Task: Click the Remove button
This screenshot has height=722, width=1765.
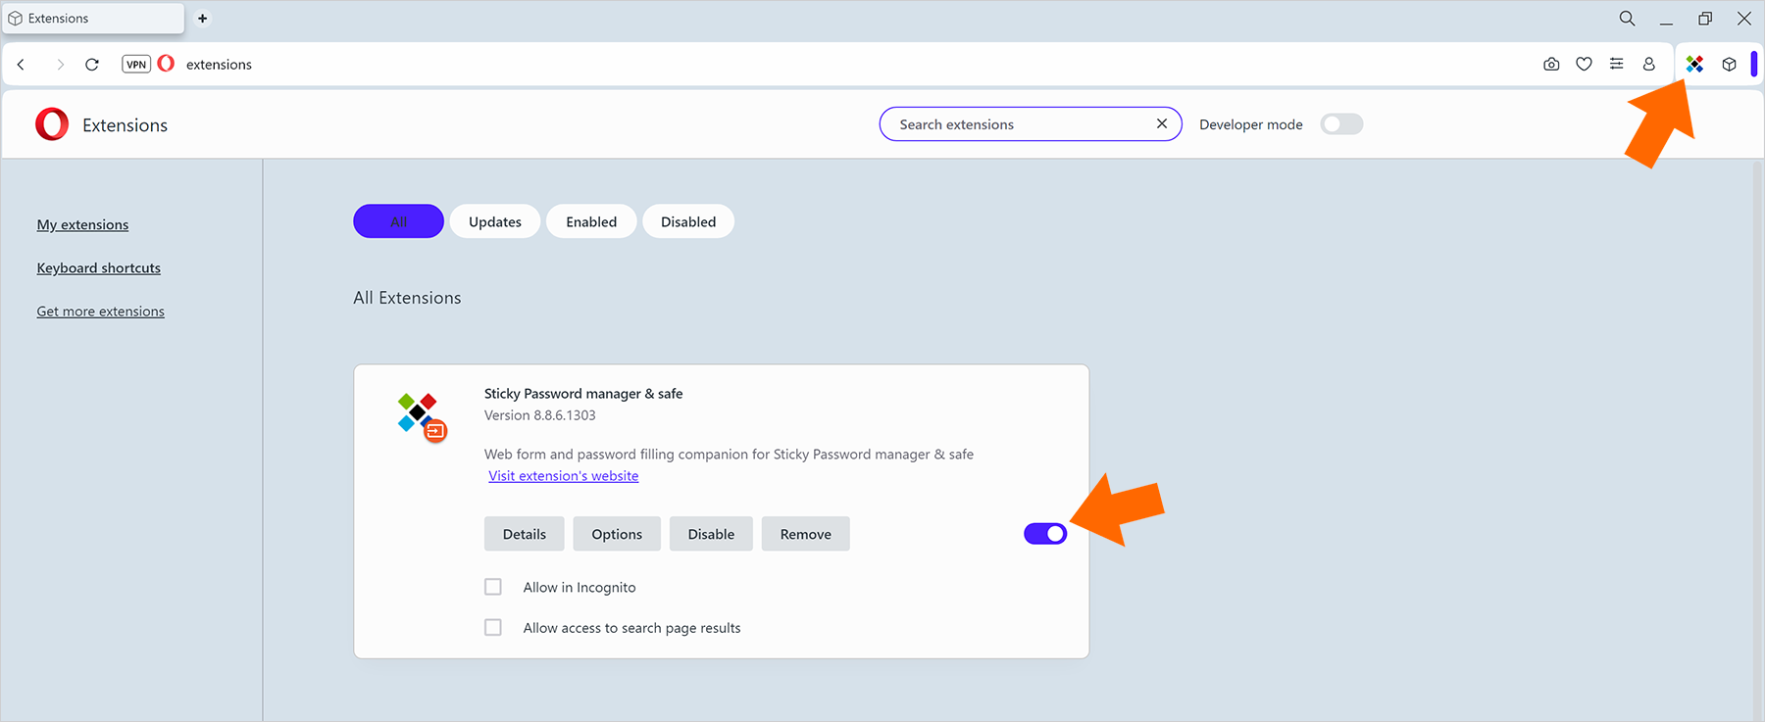Action: [806, 534]
